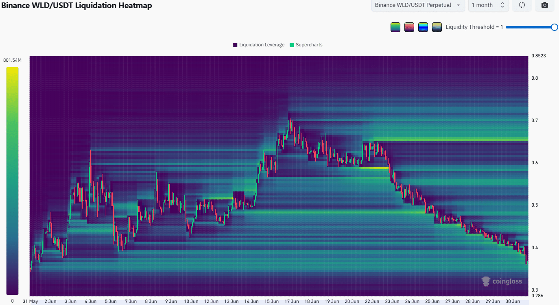The width and height of the screenshot is (559, 305).
Task: Click the 4 Jun date axis label
Action: pyautogui.click(x=90, y=301)
